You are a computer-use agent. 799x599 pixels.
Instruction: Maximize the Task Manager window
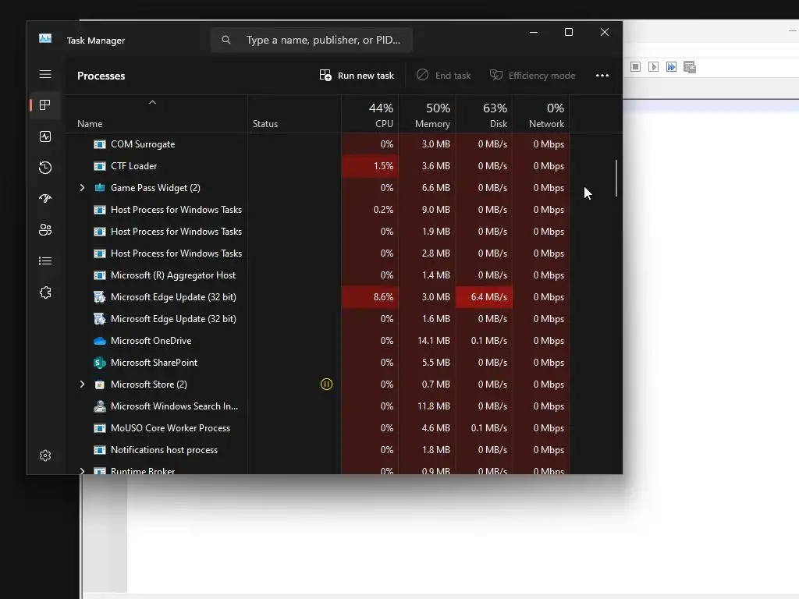coord(569,32)
